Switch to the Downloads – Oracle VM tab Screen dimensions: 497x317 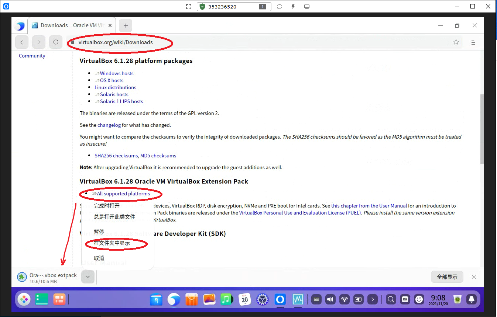(x=70, y=25)
